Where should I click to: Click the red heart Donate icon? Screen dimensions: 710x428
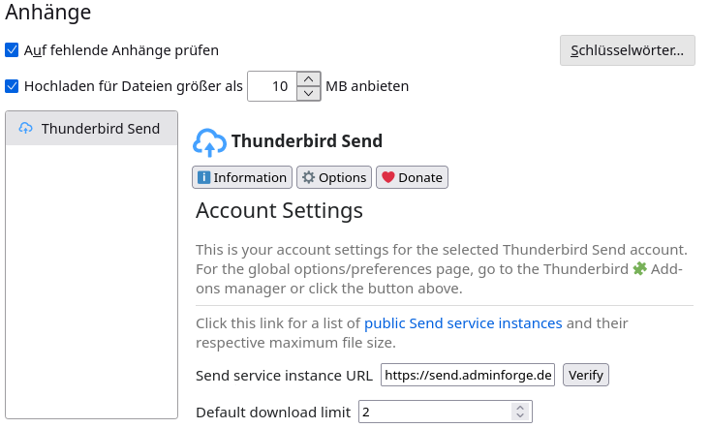click(388, 177)
